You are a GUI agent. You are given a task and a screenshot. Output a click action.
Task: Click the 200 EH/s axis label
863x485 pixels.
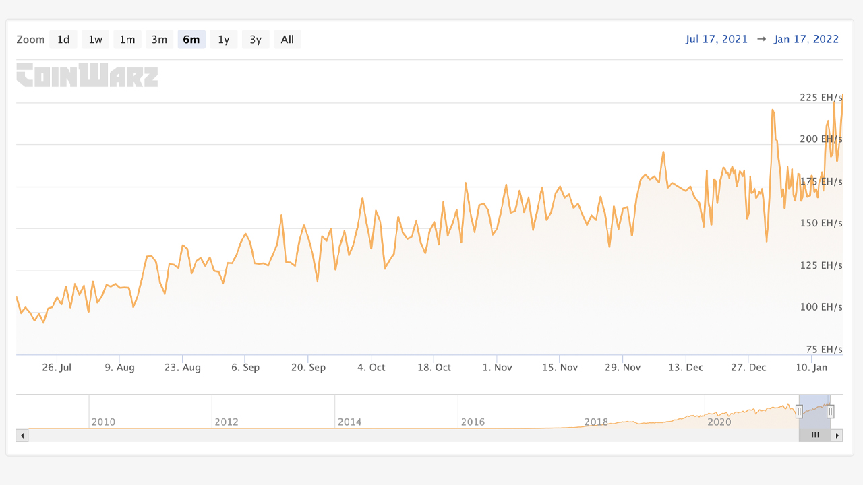pyautogui.click(x=821, y=139)
